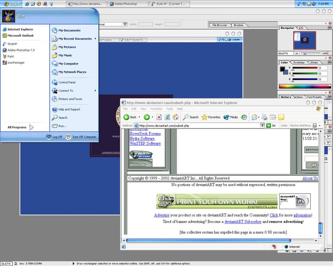Screen dimensions: 333x266
Task: Switch to the Info tab in Photoshop
Action: [x=301, y=28]
